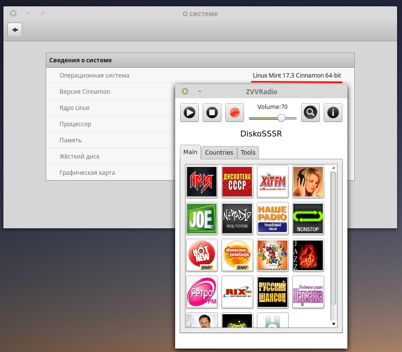The image size is (402, 352).
Task: Click the Ядро Linux row
Action: click(111, 108)
